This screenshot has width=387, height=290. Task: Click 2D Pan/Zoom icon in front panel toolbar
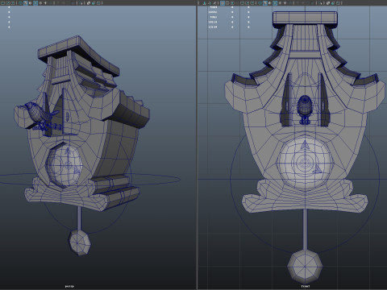point(210,3)
